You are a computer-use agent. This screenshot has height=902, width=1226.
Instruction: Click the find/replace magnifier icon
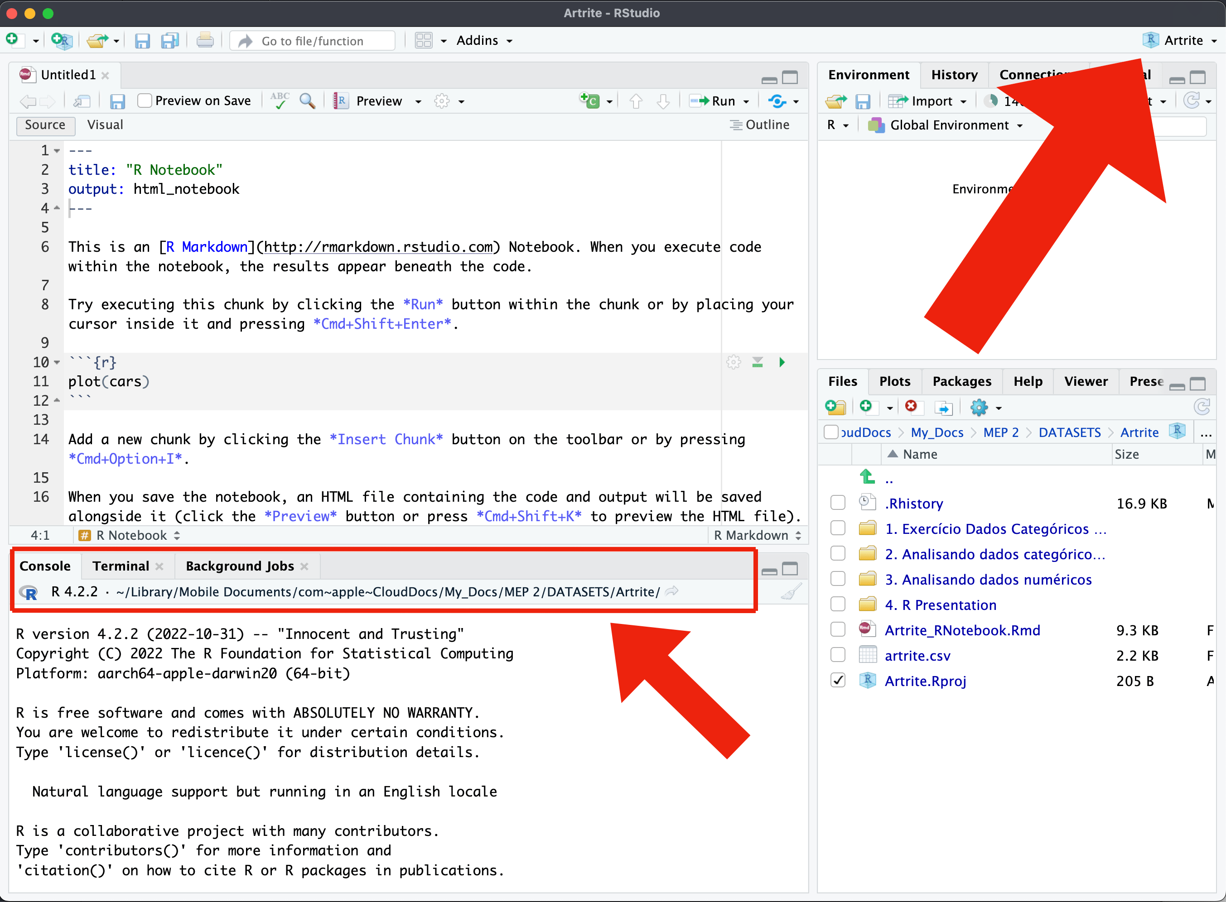coord(307,101)
